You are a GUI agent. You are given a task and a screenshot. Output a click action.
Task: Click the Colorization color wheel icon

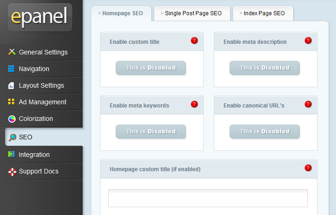point(12,119)
